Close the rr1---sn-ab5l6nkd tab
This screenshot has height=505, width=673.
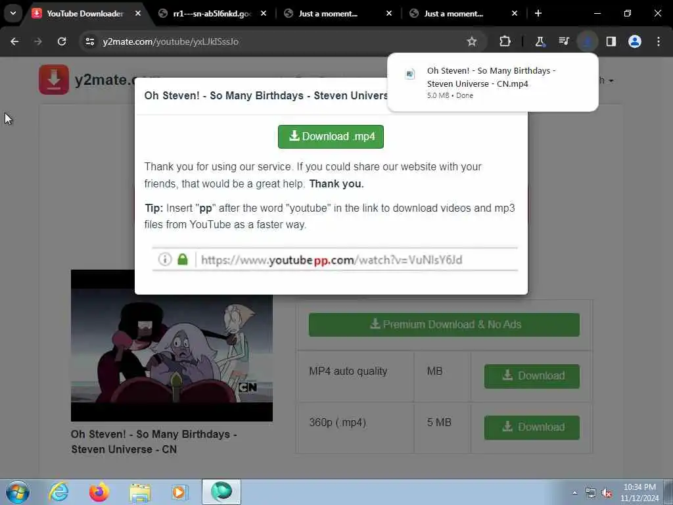264,13
